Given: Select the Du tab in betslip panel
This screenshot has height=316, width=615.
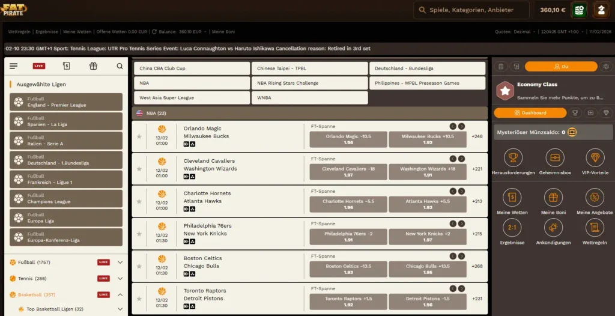Looking at the screenshot, I should tap(561, 66).
